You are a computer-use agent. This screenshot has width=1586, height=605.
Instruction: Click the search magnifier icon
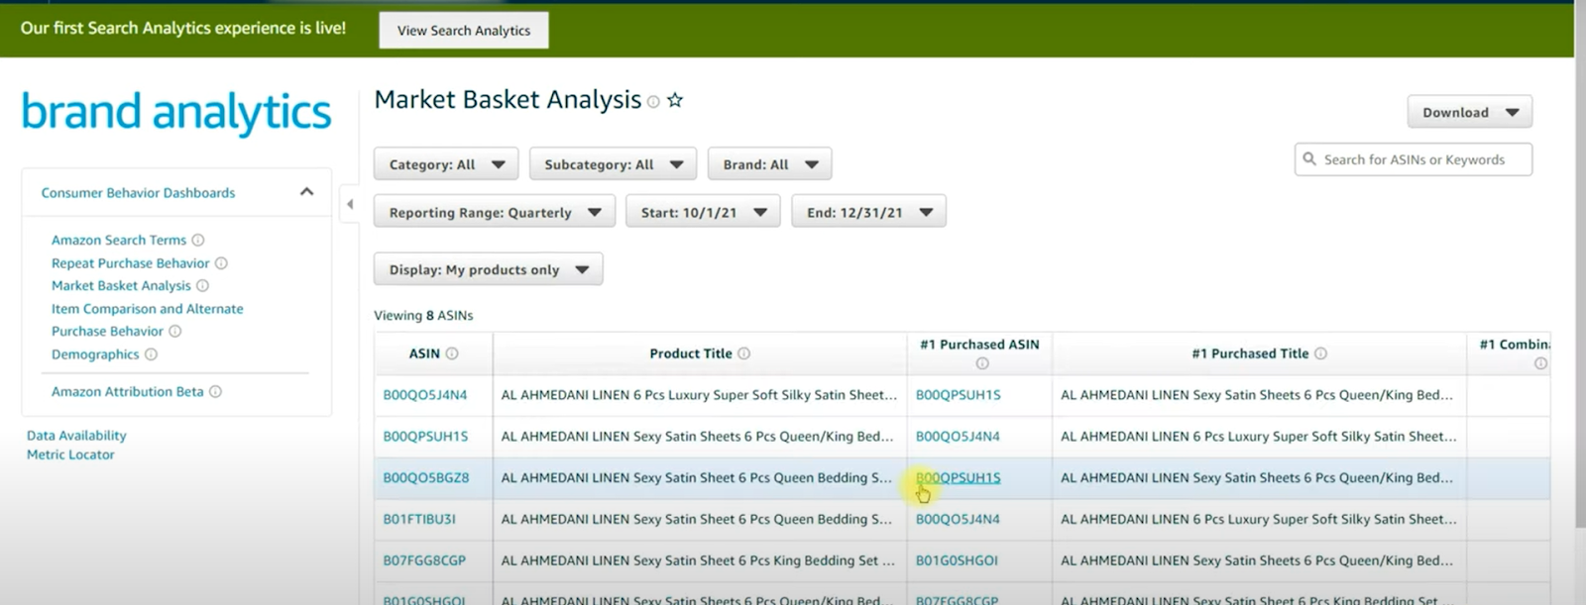1309,159
